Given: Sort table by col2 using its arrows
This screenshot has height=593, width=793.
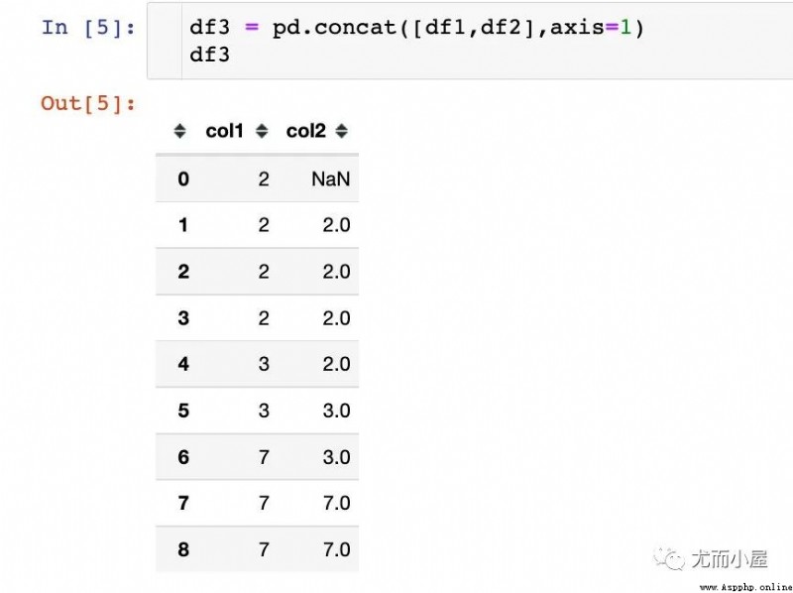Looking at the screenshot, I should (x=341, y=131).
